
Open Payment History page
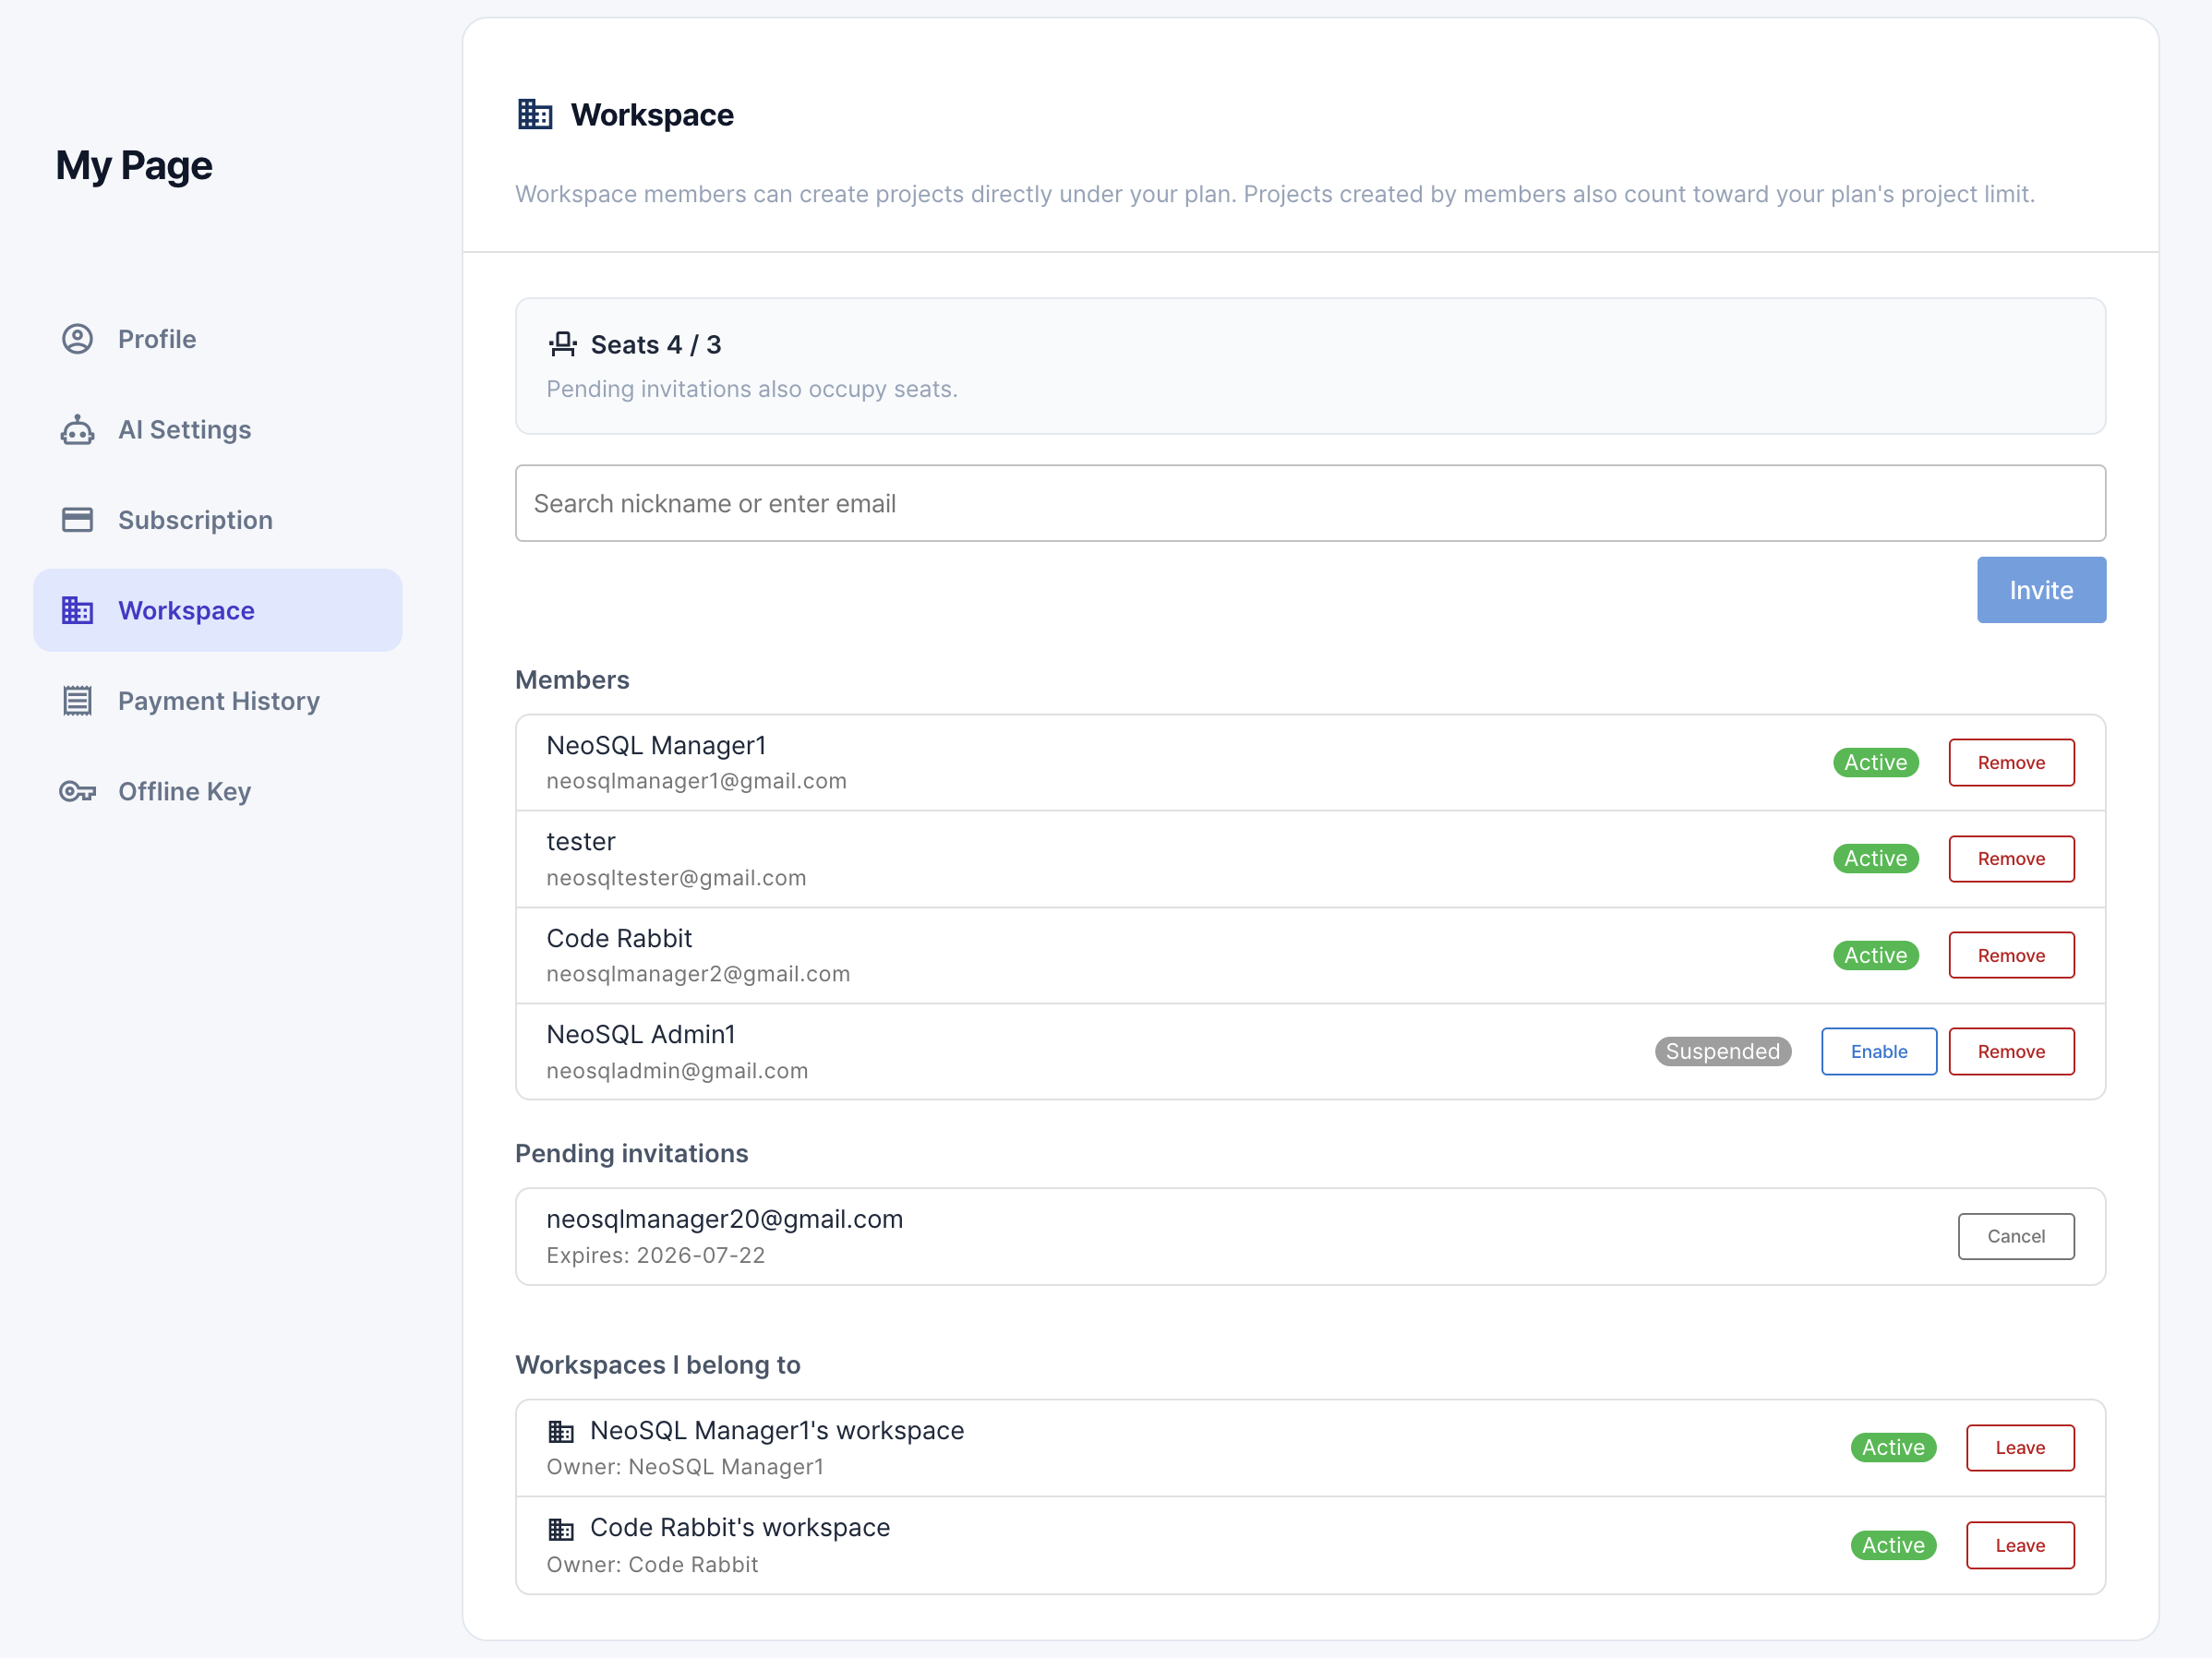tap(218, 701)
